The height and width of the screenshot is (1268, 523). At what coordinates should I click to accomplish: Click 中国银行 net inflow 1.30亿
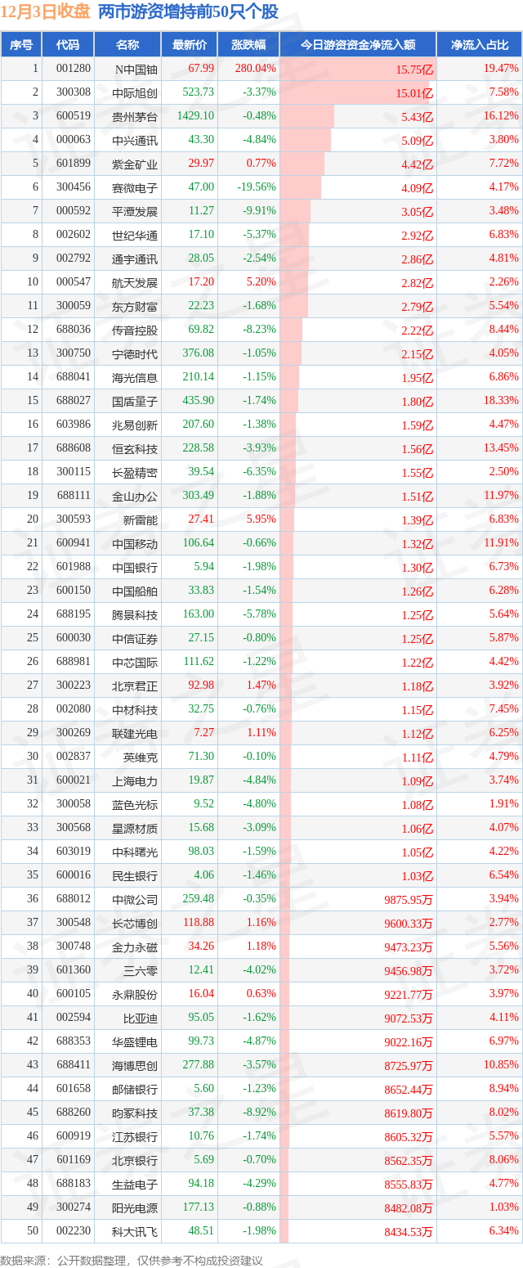417,568
